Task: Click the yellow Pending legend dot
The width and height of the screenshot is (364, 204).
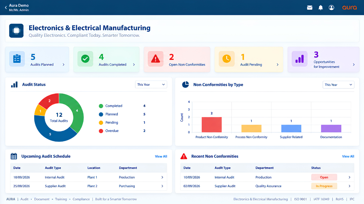Action: pyautogui.click(x=101, y=123)
